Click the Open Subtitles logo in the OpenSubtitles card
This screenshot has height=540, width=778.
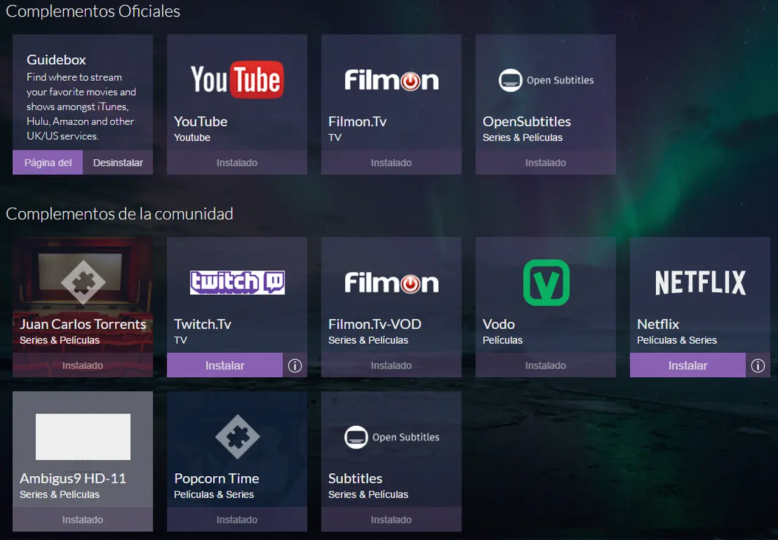tap(546, 80)
